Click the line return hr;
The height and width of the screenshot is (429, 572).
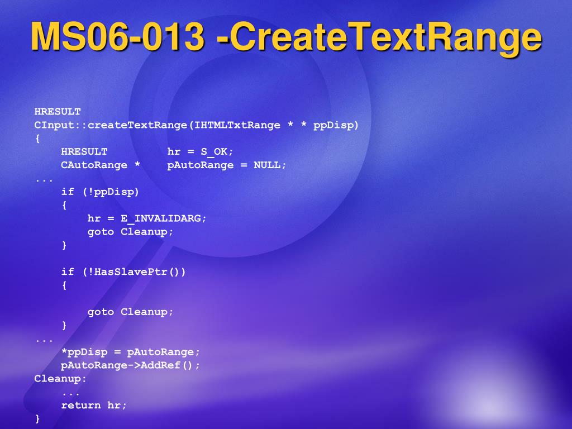94,406
